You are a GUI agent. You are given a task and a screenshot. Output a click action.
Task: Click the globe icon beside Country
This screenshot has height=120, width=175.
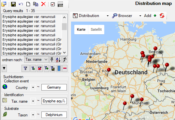tap(5, 87)
